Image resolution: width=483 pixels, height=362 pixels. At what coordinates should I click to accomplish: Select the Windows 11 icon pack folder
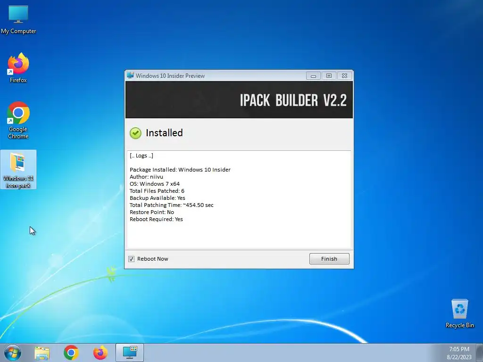point(18,170)
